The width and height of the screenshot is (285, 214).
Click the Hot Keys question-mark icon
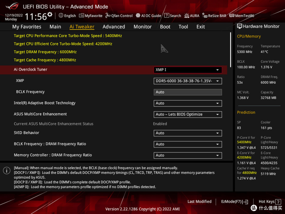tap(278, 202)
